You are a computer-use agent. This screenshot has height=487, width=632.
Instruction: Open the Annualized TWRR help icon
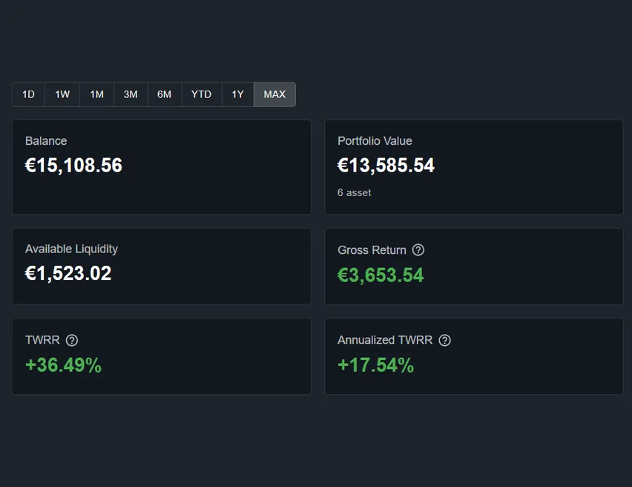click(444, 340)
